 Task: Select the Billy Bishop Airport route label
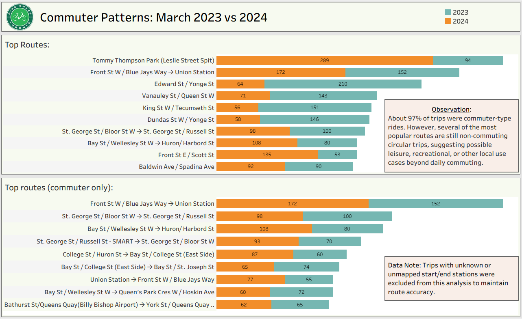pyautogui.click(x=109, y=305)
